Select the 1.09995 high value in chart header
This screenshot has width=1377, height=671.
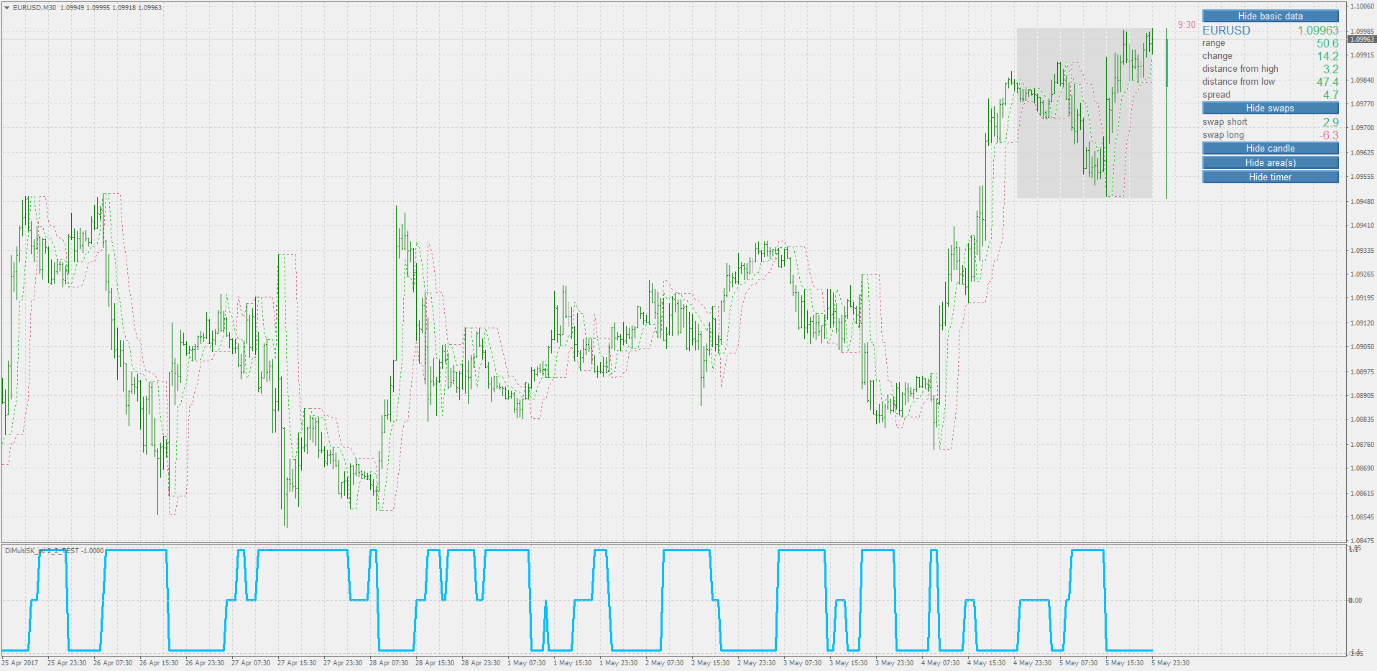[x=98, y=8]
